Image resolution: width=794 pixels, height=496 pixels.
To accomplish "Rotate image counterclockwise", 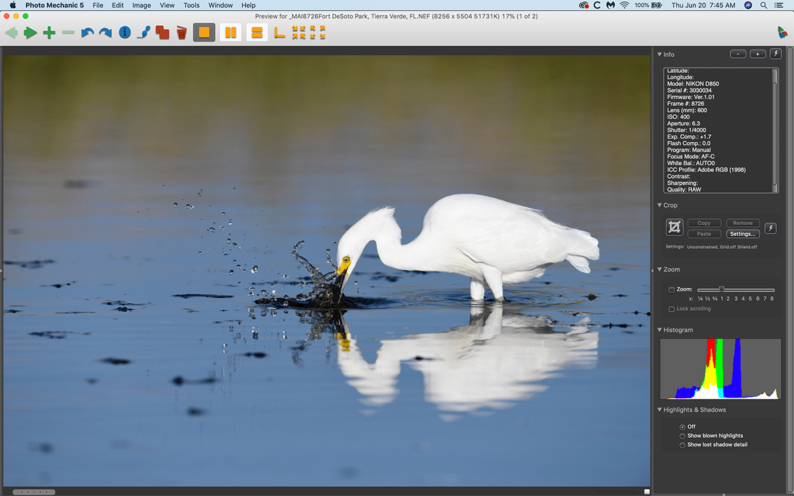I will 87,32.
